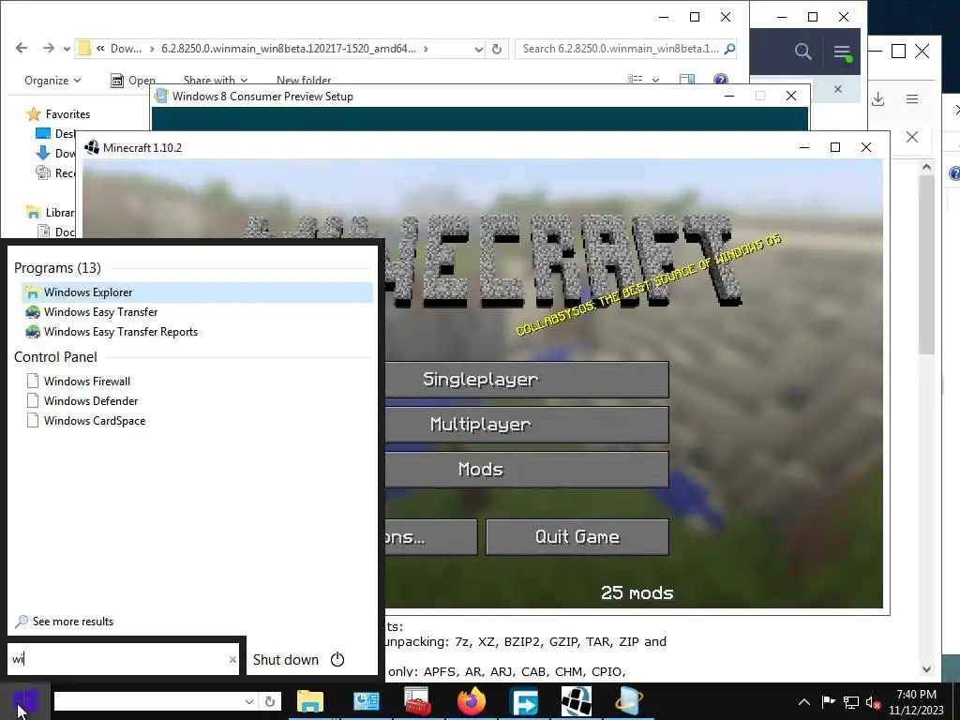The height and width of the screenshot is (720, 960).
Task: Open Windows Explorer from search results
Action: (x=197, y=292)
